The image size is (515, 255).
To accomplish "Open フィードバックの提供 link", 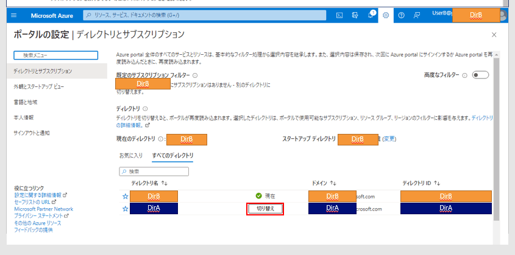I will click(x=33, y=230).
